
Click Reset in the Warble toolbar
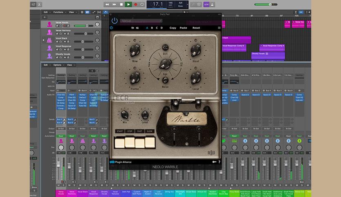point(196,28)
